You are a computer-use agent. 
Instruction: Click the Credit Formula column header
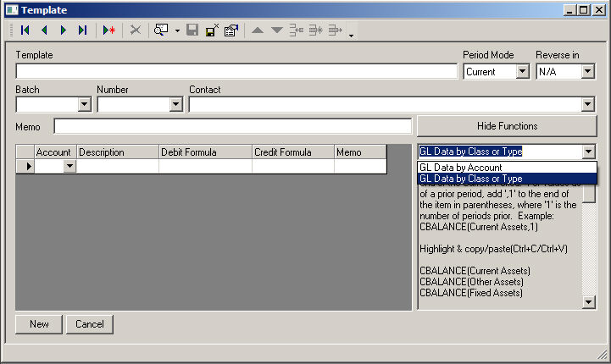[x=293, y=152]
